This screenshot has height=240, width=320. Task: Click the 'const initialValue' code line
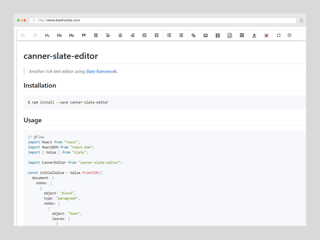coord(65,172)
